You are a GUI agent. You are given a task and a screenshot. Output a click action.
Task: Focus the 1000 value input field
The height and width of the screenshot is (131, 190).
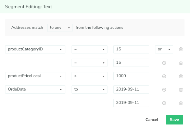point(131,76)
